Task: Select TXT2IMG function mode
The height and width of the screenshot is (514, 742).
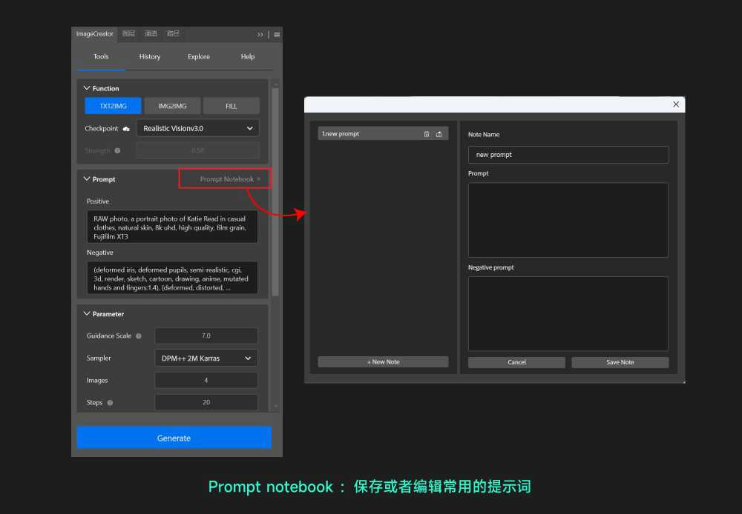Action: (113, 106)
